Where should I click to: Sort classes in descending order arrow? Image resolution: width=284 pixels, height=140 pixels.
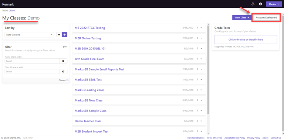(x=64, y=35)
